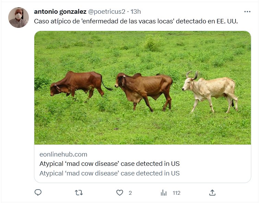Reply to antonio gonzalez's tweet
265x203 pixels.
coord(38,193)
